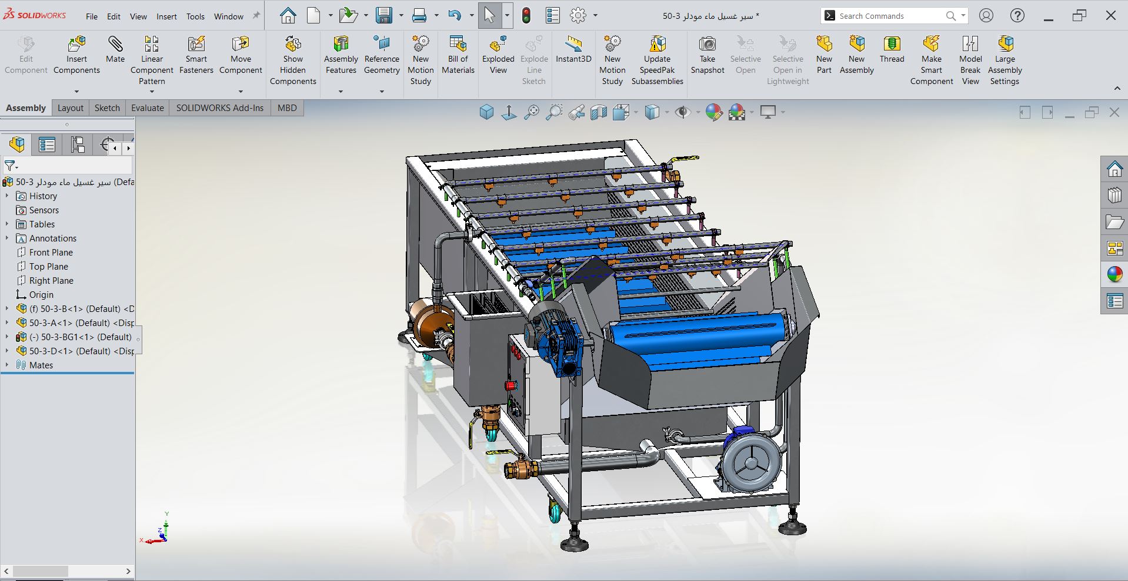Click New Assembly ribbon icon

(857, 44)
